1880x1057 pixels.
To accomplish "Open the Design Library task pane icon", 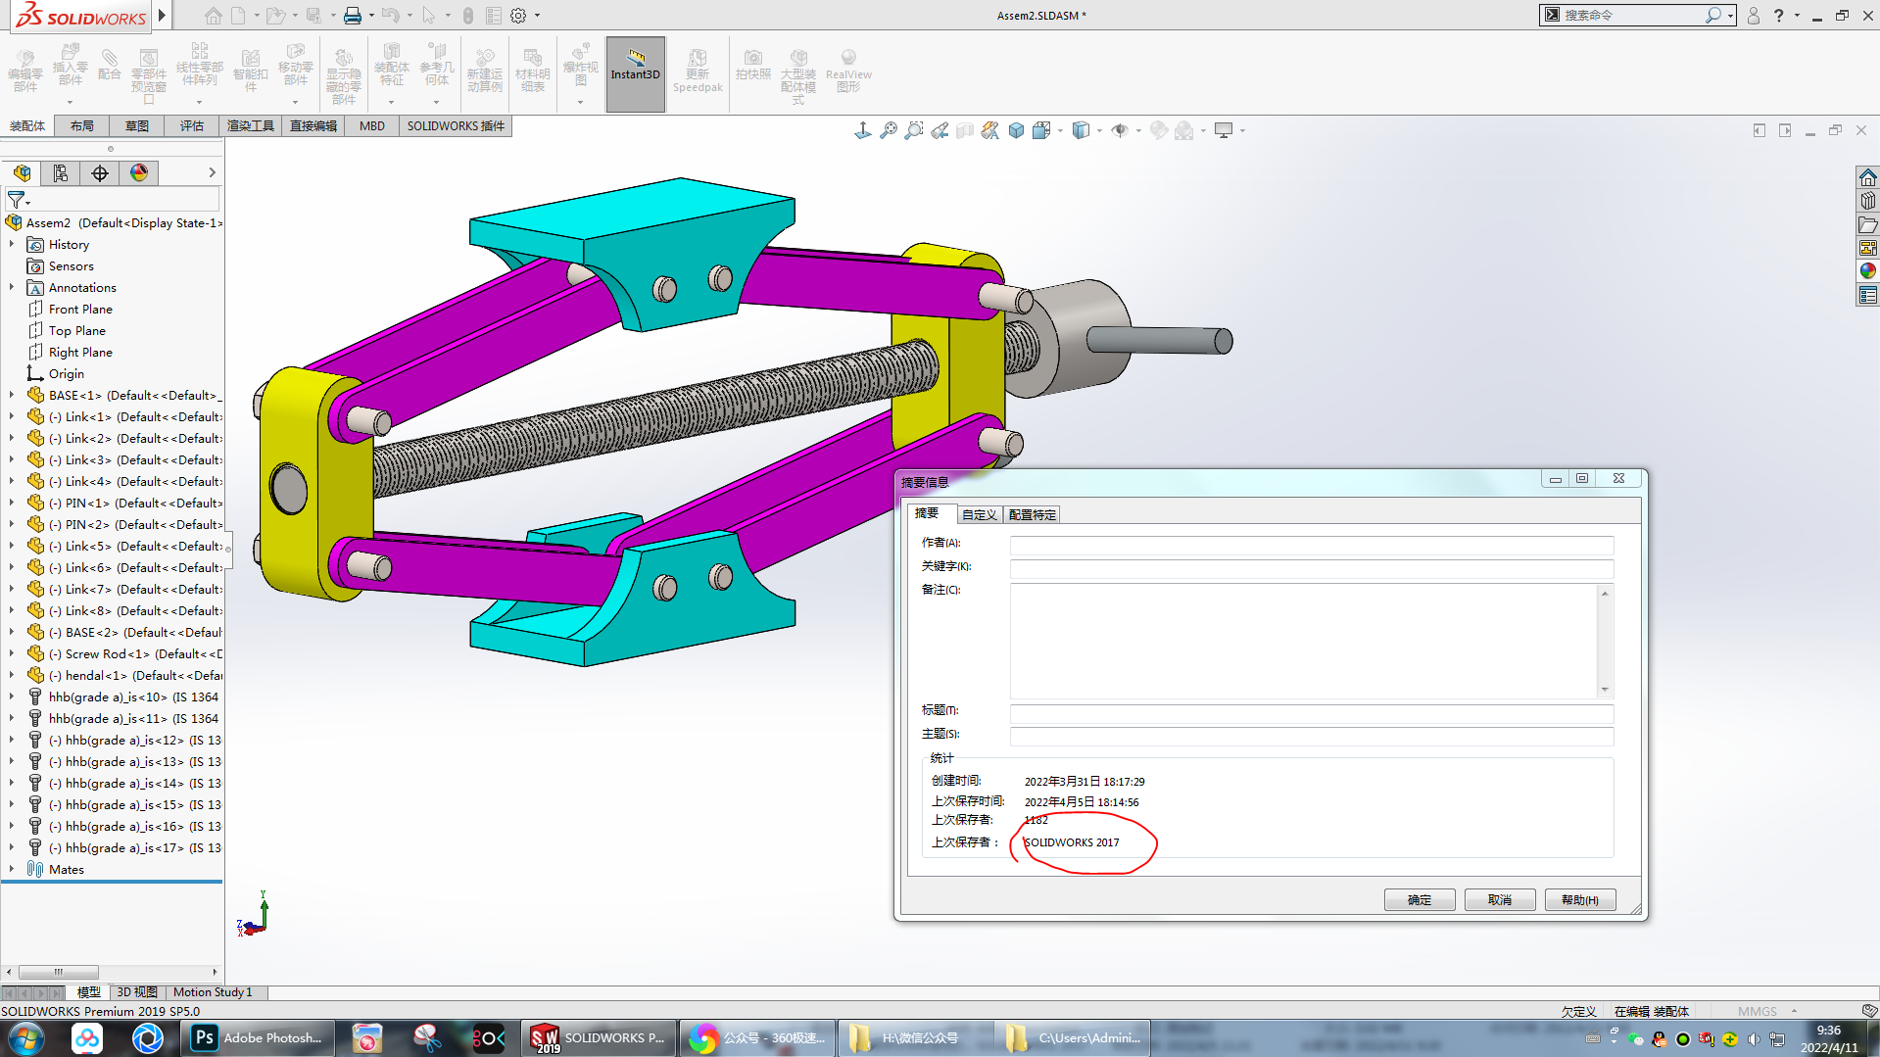I will coord(1867,201).
